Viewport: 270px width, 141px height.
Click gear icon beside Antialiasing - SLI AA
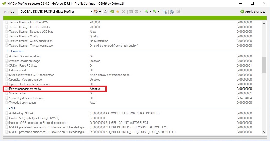click(x=6, y=113)
